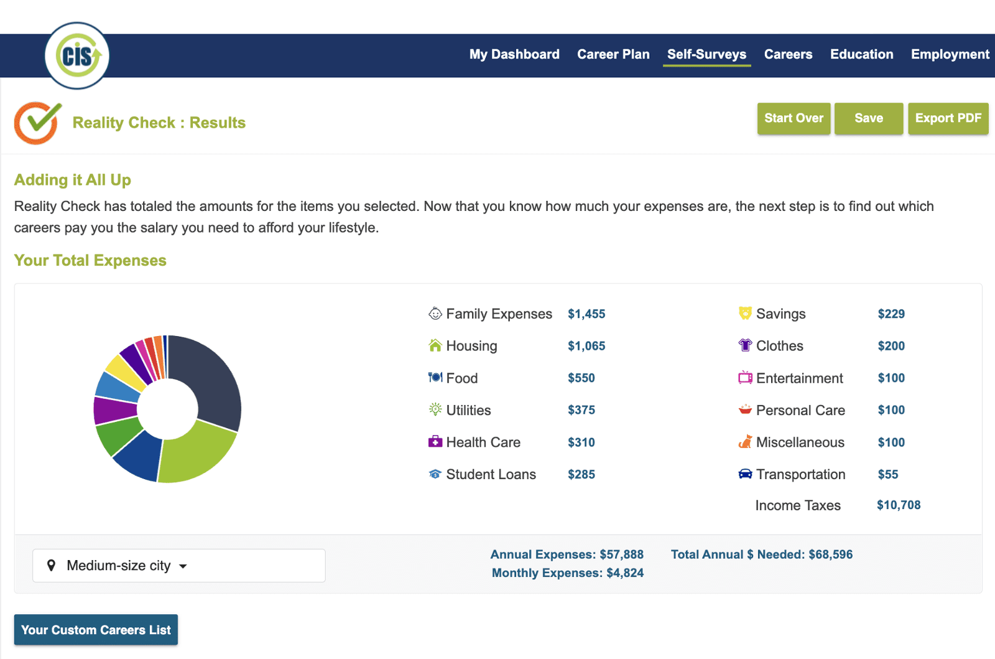995x659 pixels.
Task: Select the Self-Surveys navigation tab
Action: [x=706, y=55]
